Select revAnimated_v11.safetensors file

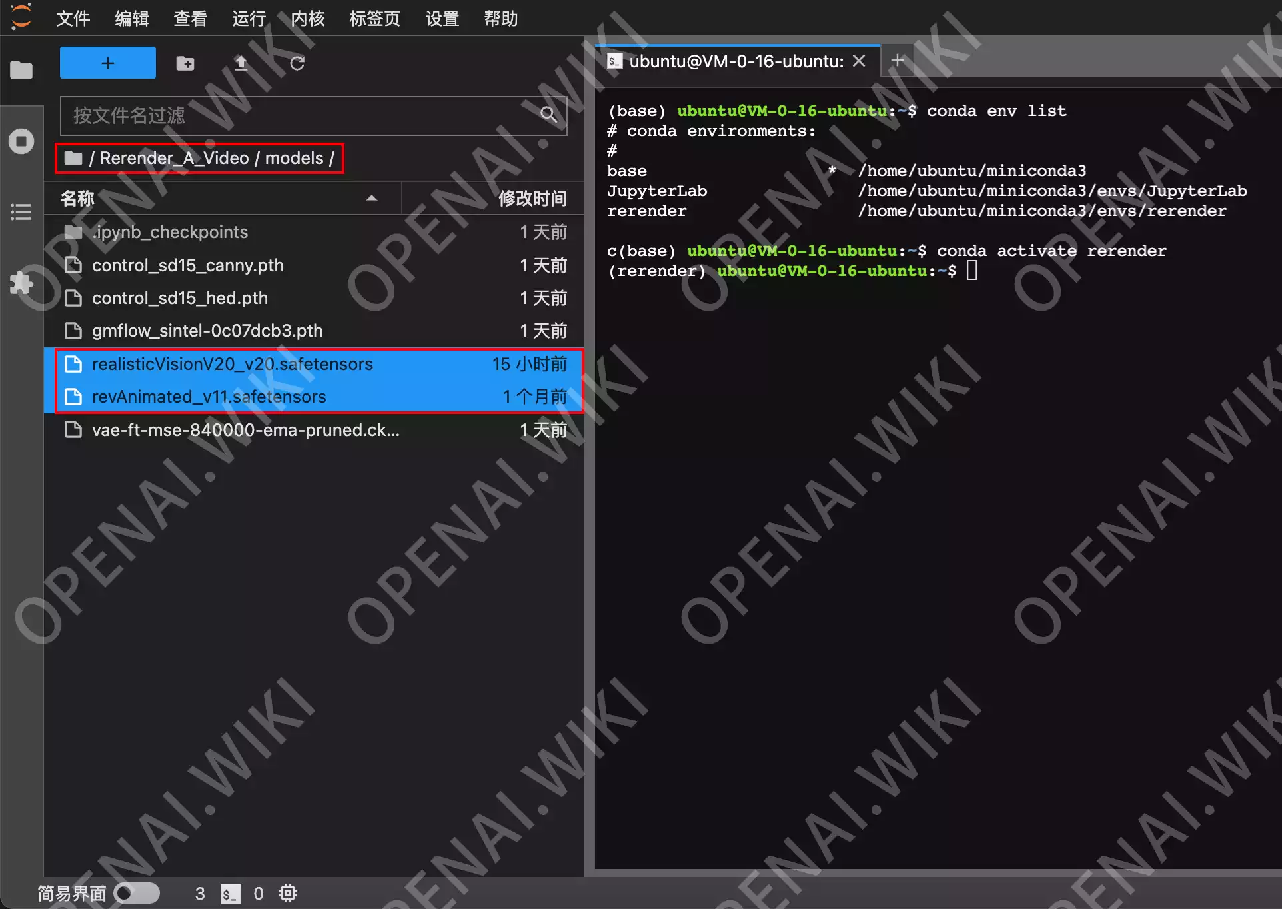point(314,397)
